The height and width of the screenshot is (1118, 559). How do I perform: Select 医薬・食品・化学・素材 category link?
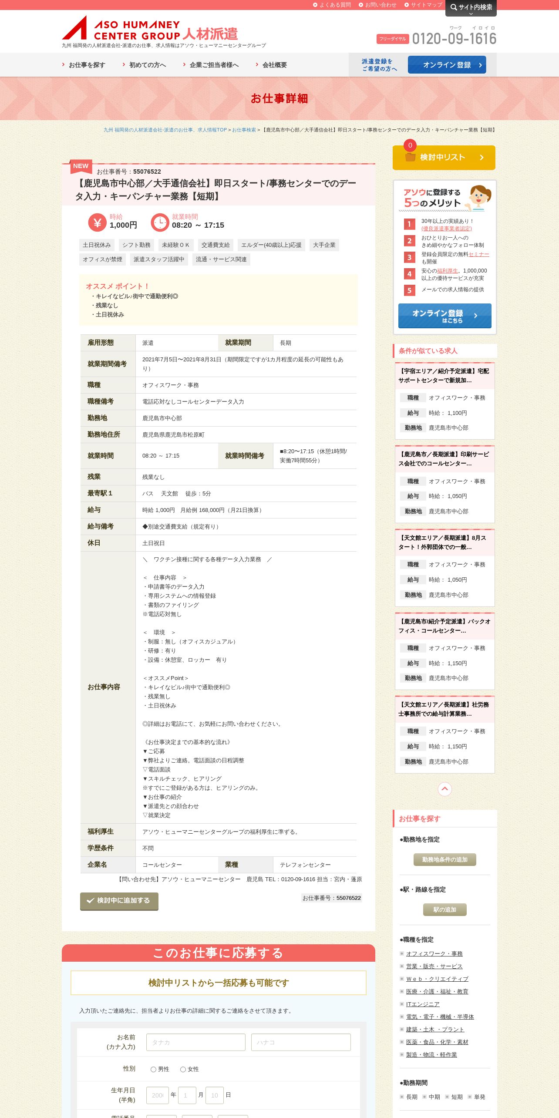pyautogui.click(x=437, y=1042)
